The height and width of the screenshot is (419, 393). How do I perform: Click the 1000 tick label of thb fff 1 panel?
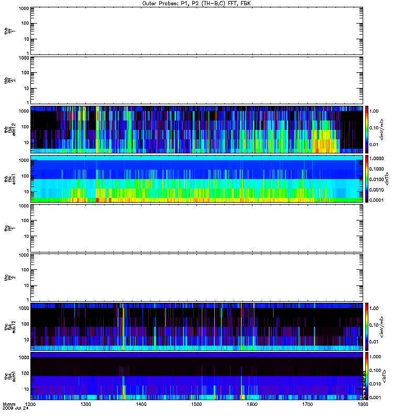click(24, 8)
